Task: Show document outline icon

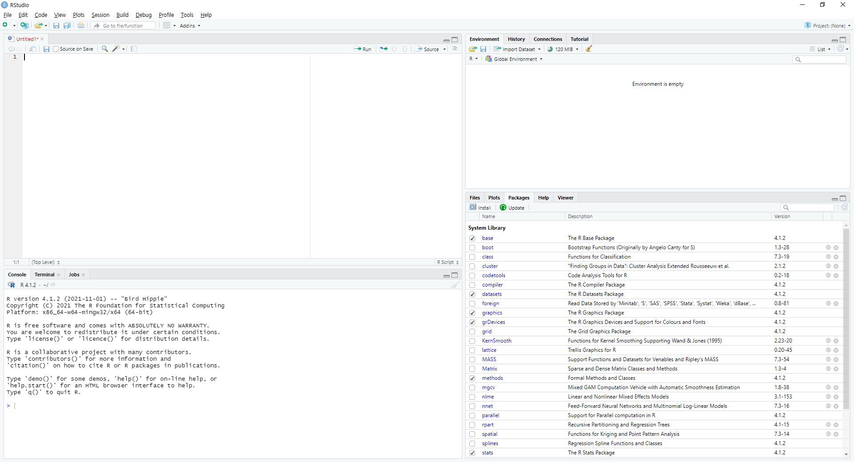Action: (455, 49)
